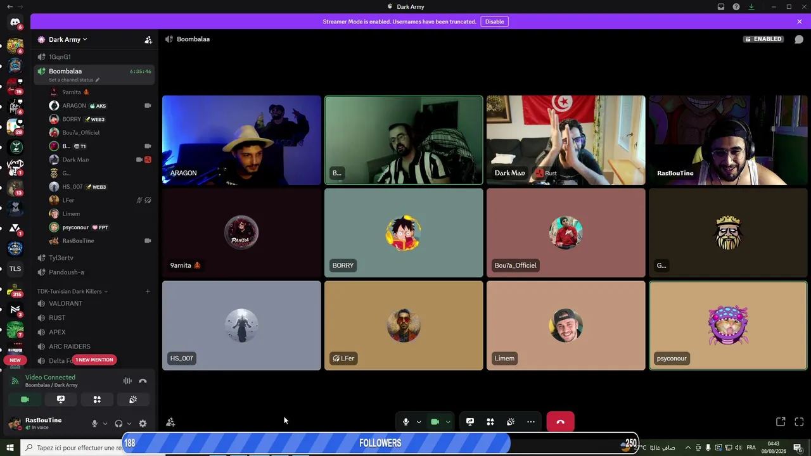811x456 pixels.
Task: Open RasBouTine account in user panel
Action: tap(43, 423)
